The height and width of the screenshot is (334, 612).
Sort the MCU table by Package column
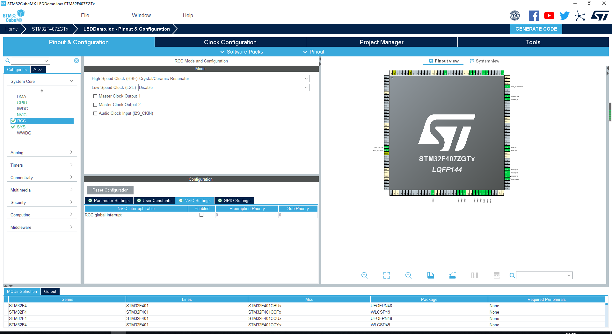429,299
